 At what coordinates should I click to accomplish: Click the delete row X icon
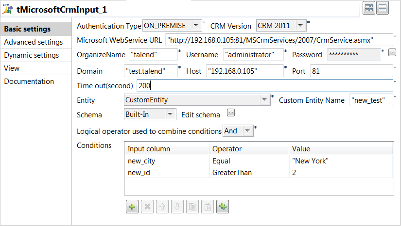147,207
